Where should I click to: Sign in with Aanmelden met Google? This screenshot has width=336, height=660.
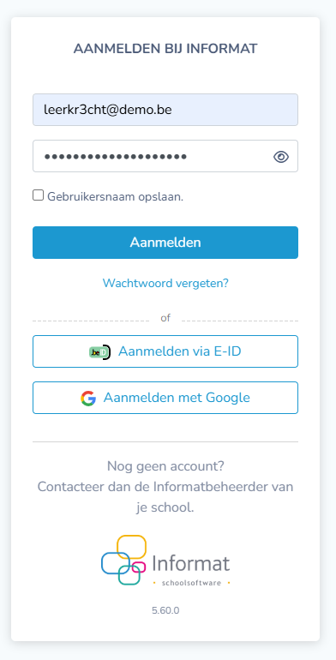tap(165, 398)
